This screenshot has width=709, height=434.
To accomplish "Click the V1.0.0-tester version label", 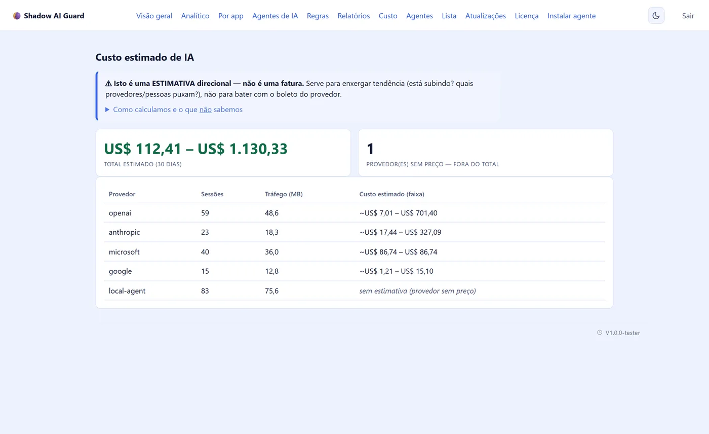I will tap(622, 333).
